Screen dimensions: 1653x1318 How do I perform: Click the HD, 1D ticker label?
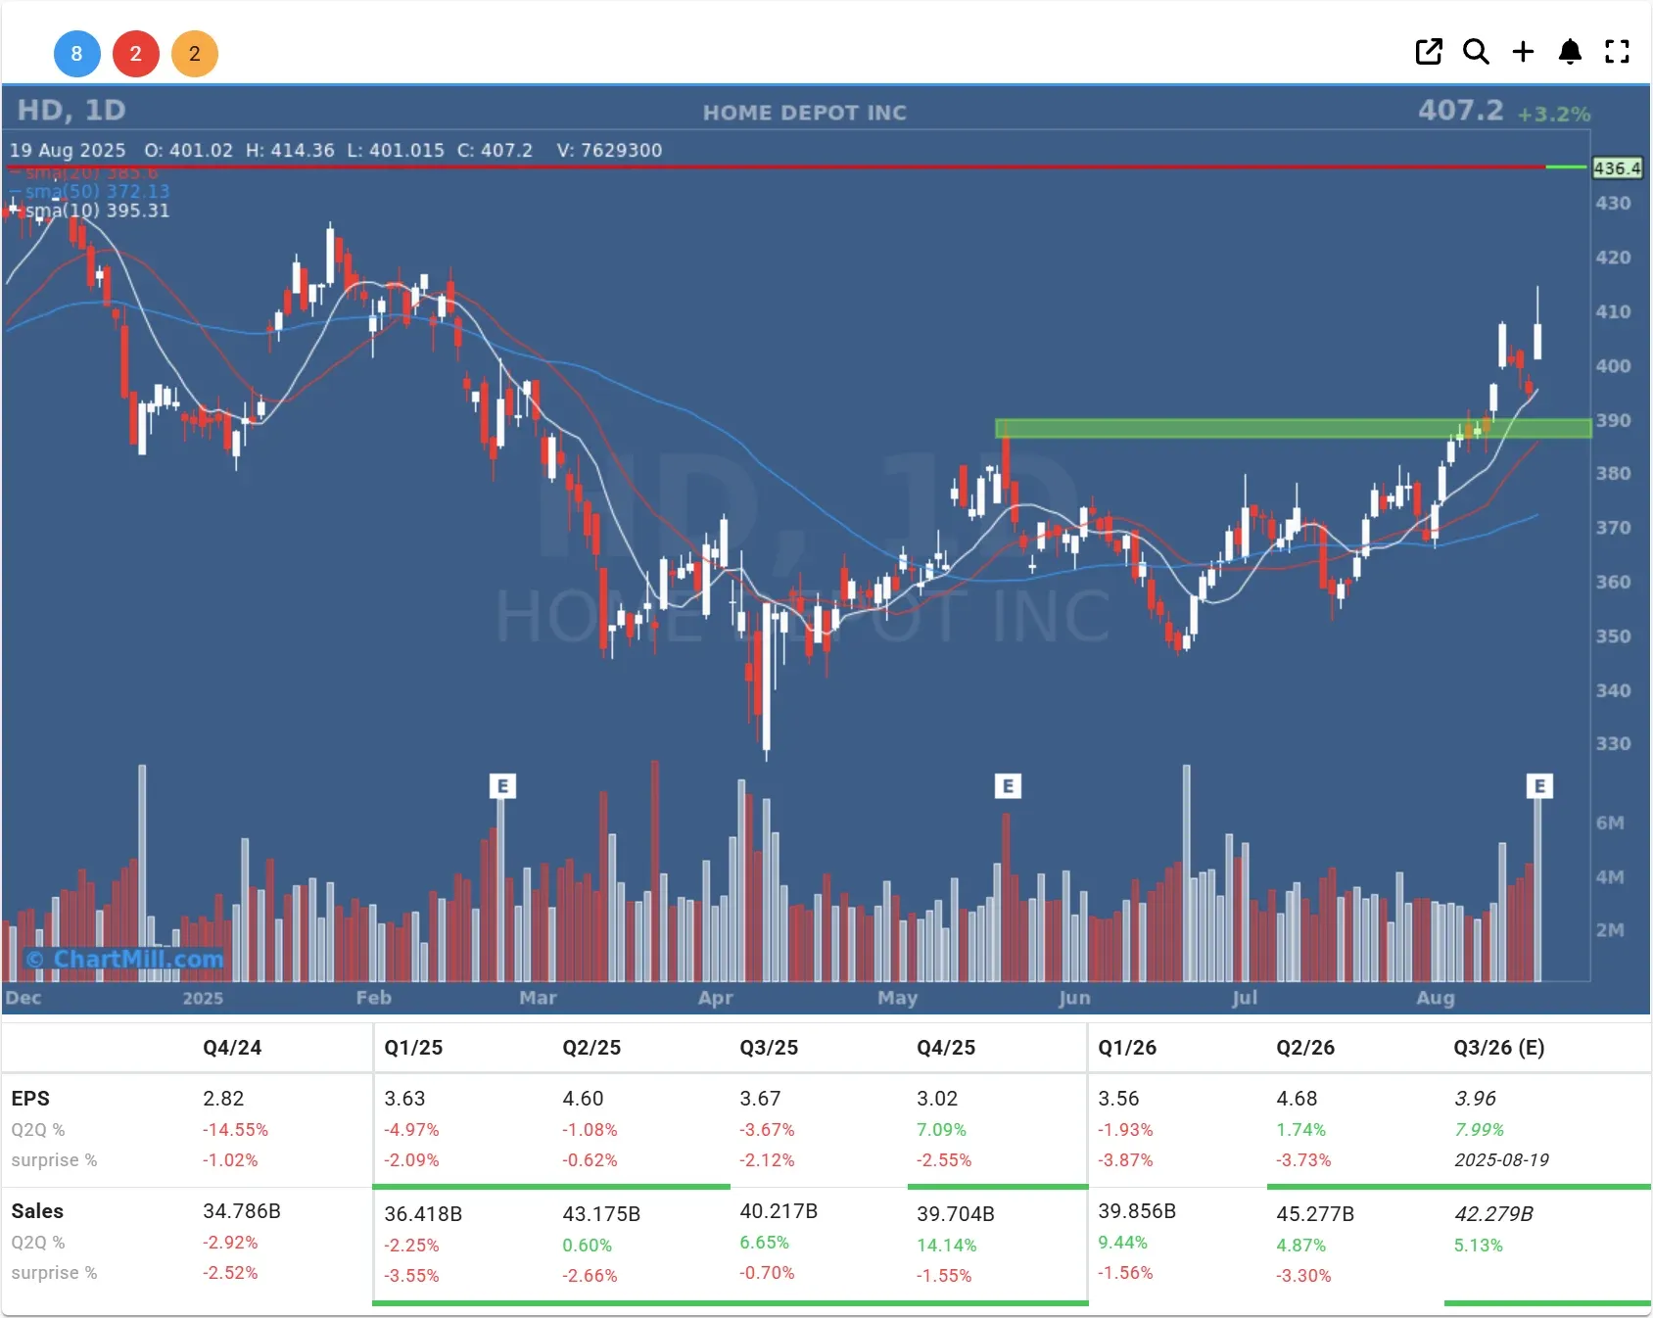coord(71,110)
